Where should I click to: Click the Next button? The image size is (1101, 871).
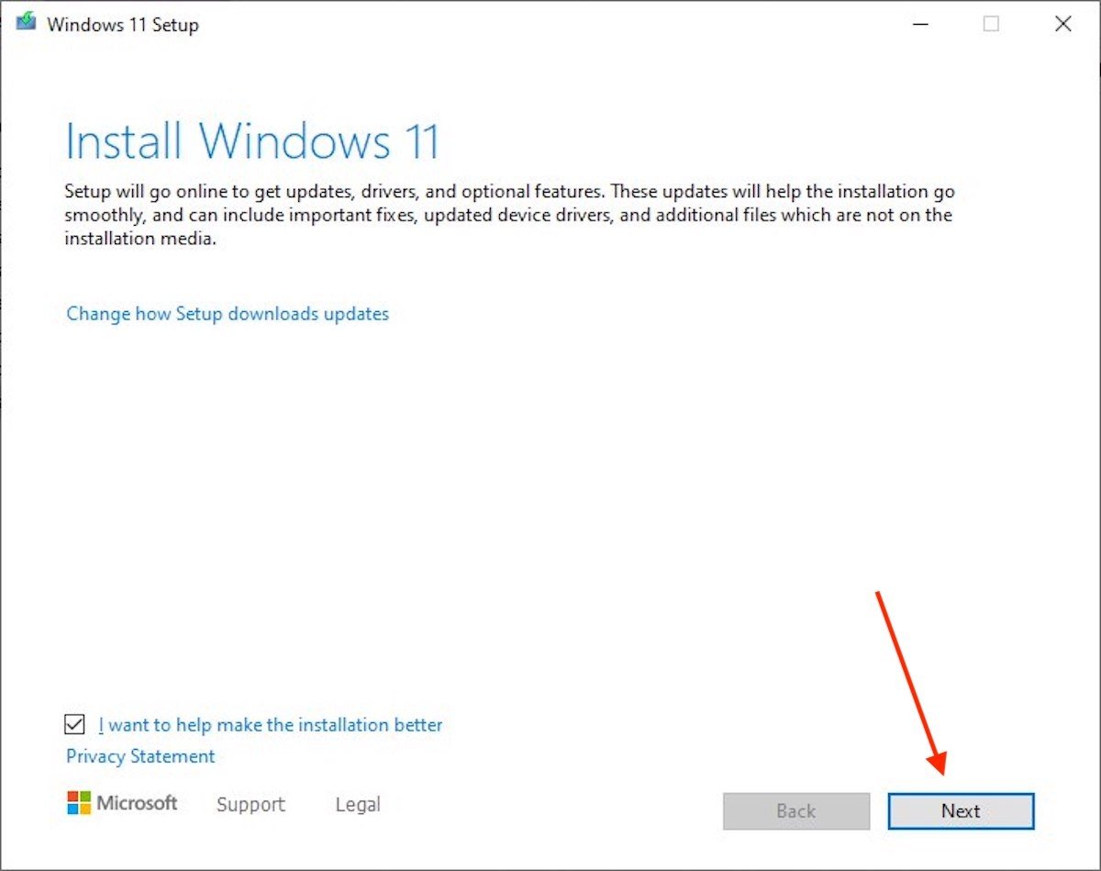click(961, 811)
